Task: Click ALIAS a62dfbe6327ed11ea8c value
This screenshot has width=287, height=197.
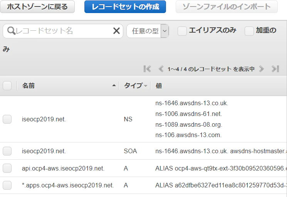Action: pyautogui.click(x=221, y=185)
